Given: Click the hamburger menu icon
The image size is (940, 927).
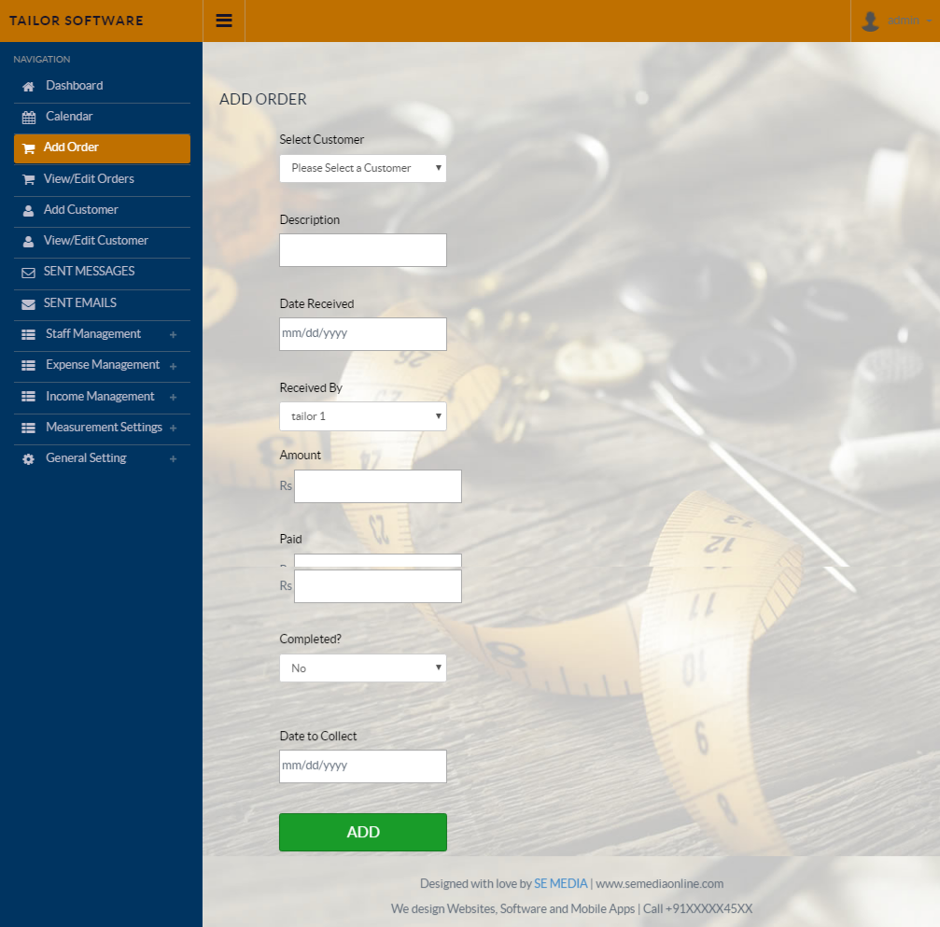Looking at the screenshot, I should (x=224, y=21).
